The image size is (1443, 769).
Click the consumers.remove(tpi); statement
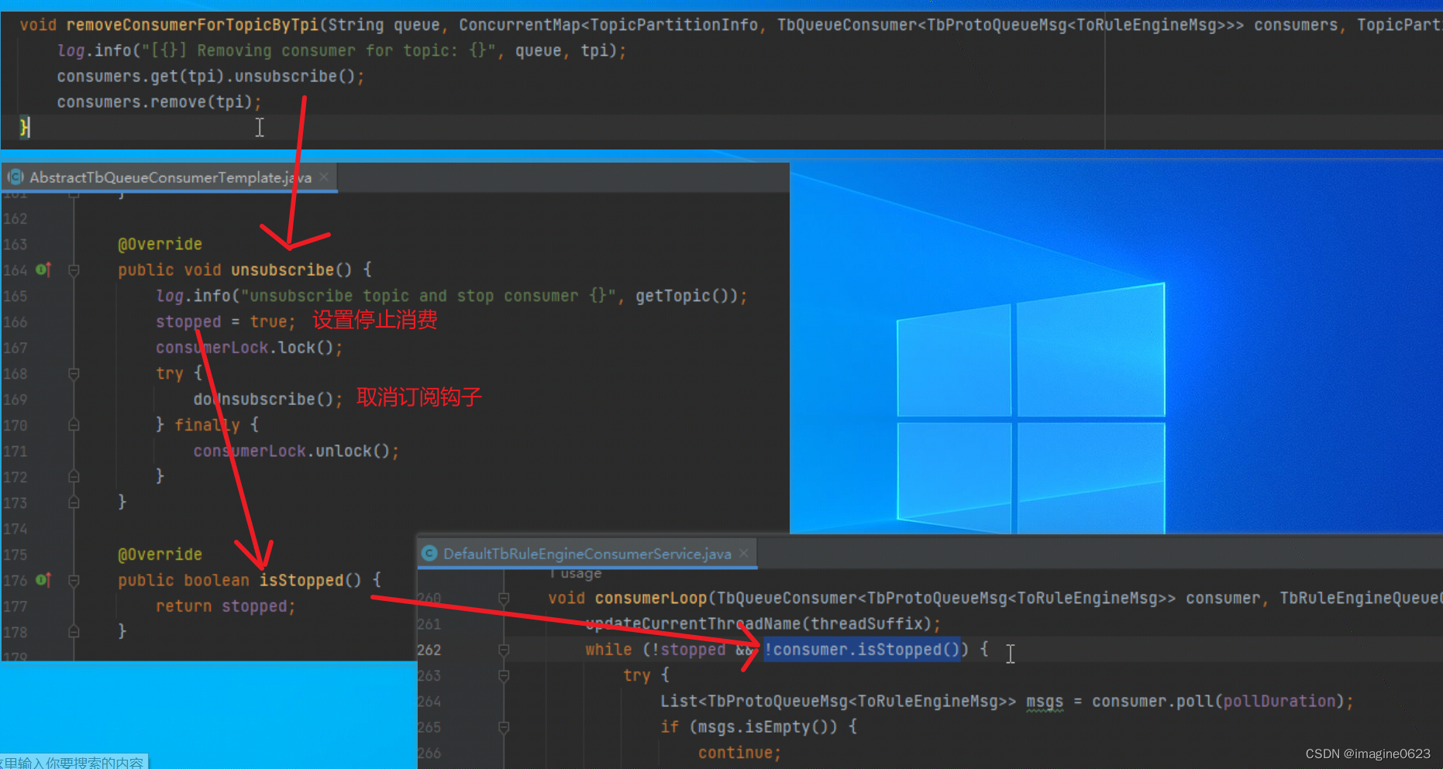159,101
